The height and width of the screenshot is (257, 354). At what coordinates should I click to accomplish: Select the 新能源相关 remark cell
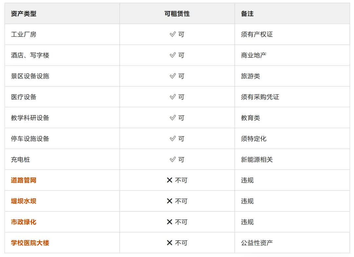coord(292,160)
